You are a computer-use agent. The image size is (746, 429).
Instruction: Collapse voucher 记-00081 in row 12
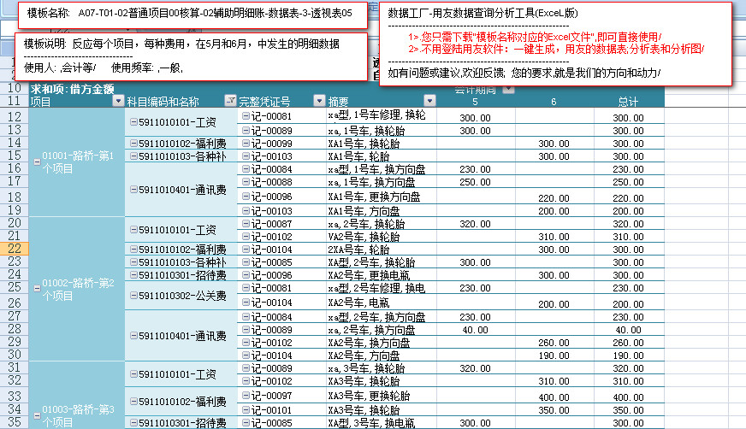pos(246,115)
